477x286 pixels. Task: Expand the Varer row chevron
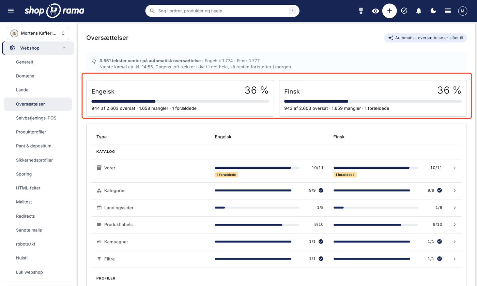[455, 168]
